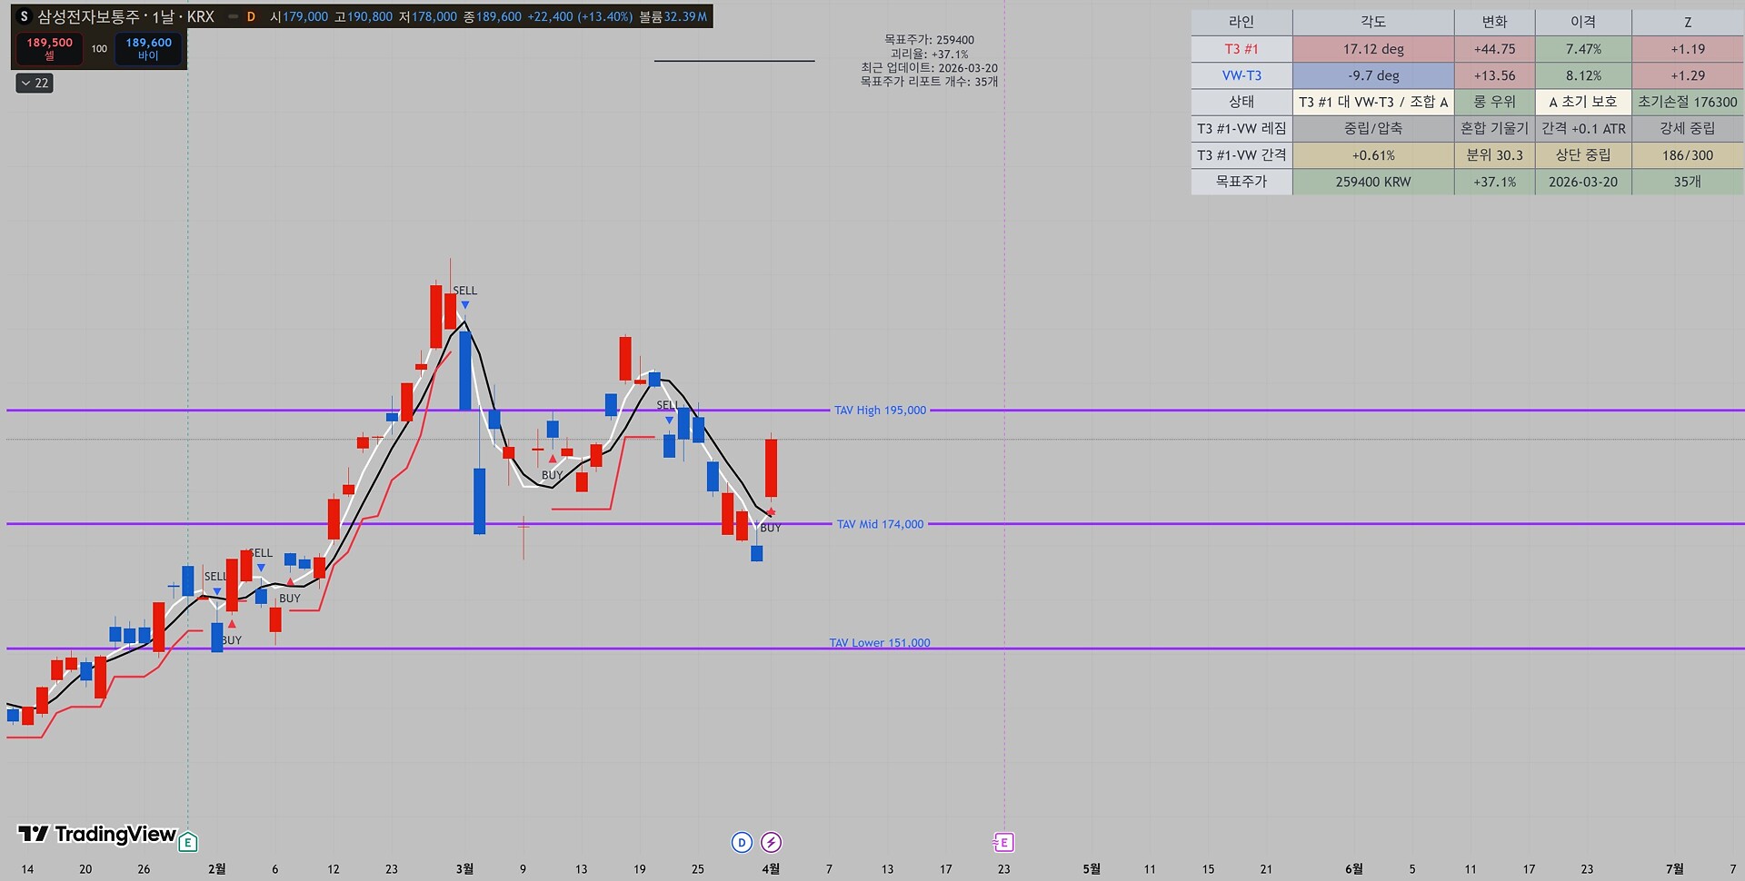Click the T3 #1-VW 간격 row label
Viewport: 1745px width, 881px height.
tap(1241, 155)
